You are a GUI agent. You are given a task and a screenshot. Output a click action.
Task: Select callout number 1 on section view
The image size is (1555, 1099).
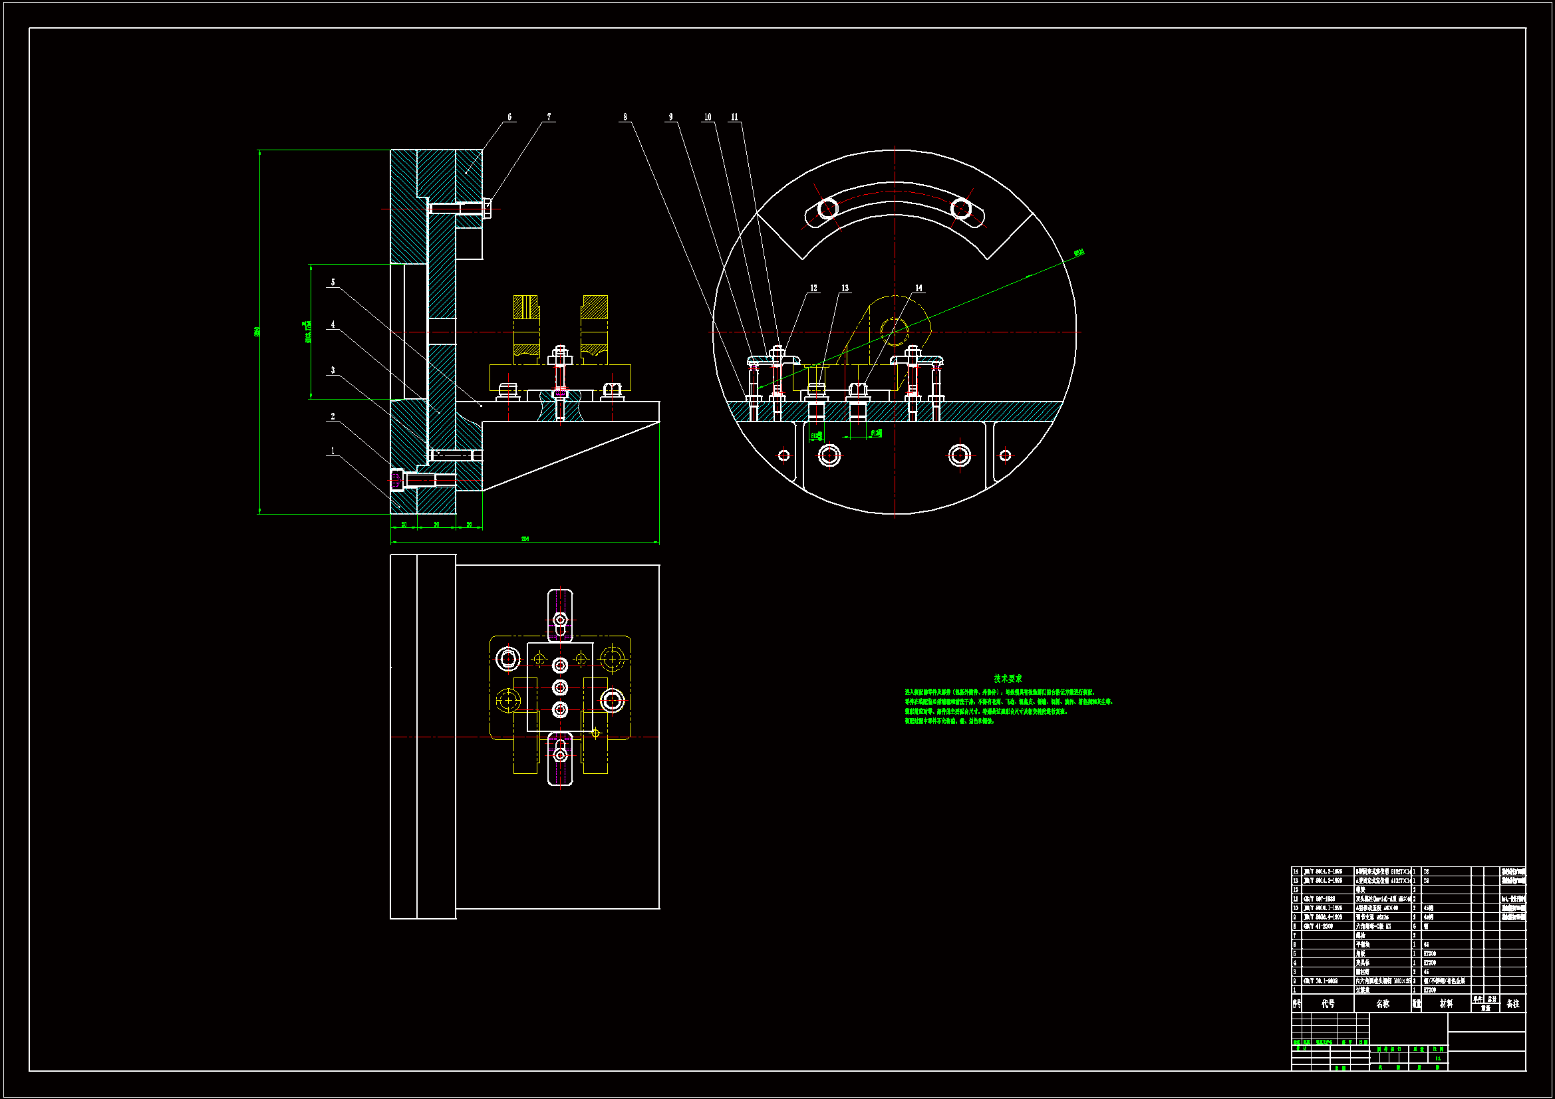pos(333,451)
